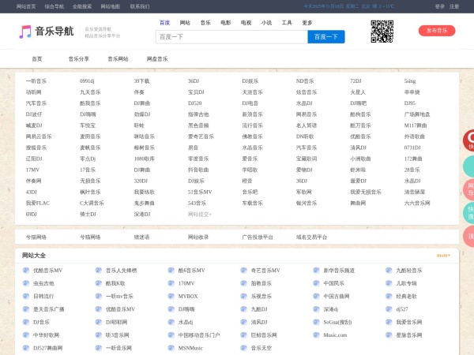Click the red floating button at right edge

pos(468,140)
